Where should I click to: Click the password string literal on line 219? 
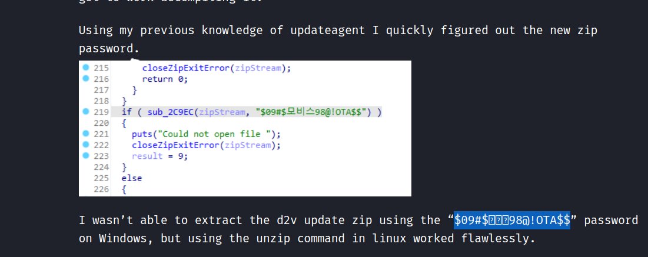[314, 112]
